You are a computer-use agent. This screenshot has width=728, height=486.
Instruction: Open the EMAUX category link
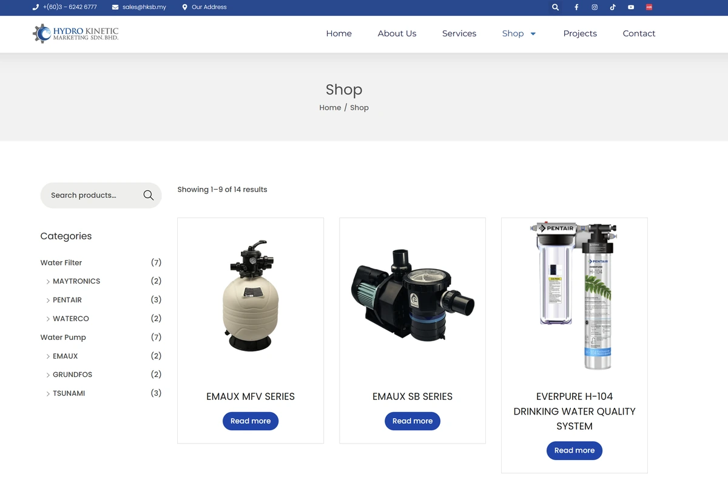(66, 356)
